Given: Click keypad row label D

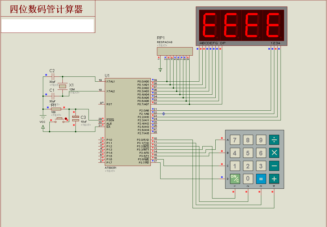Looking at the screenshot, I should [x=228, y=179].
